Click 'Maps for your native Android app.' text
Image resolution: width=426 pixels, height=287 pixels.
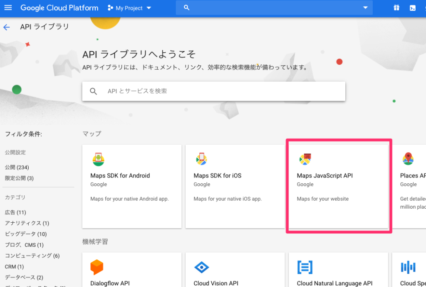130,199
